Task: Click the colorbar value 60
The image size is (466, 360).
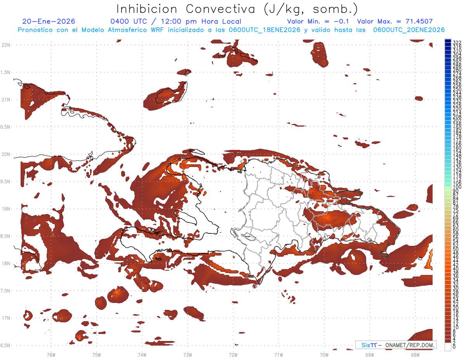Action: click(456, 230)
